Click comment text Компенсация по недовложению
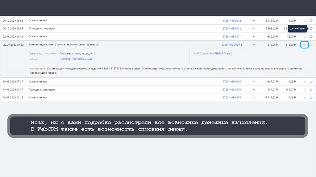The height and width of the screenshot is (177, 316). (x=67, y=69)
